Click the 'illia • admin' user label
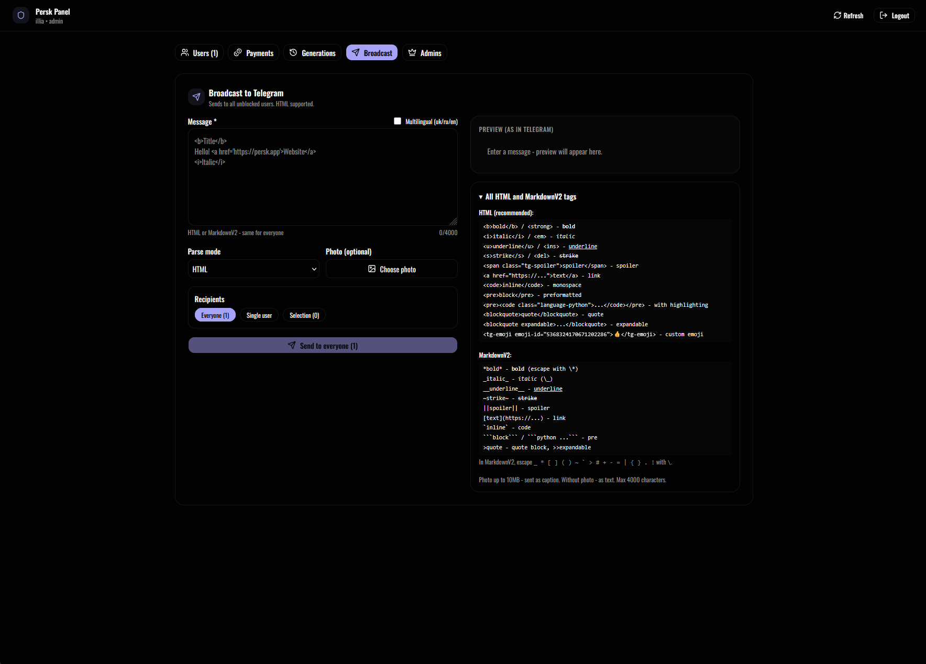Viewport: 926px width, 664px height. (x=49, y=21)
